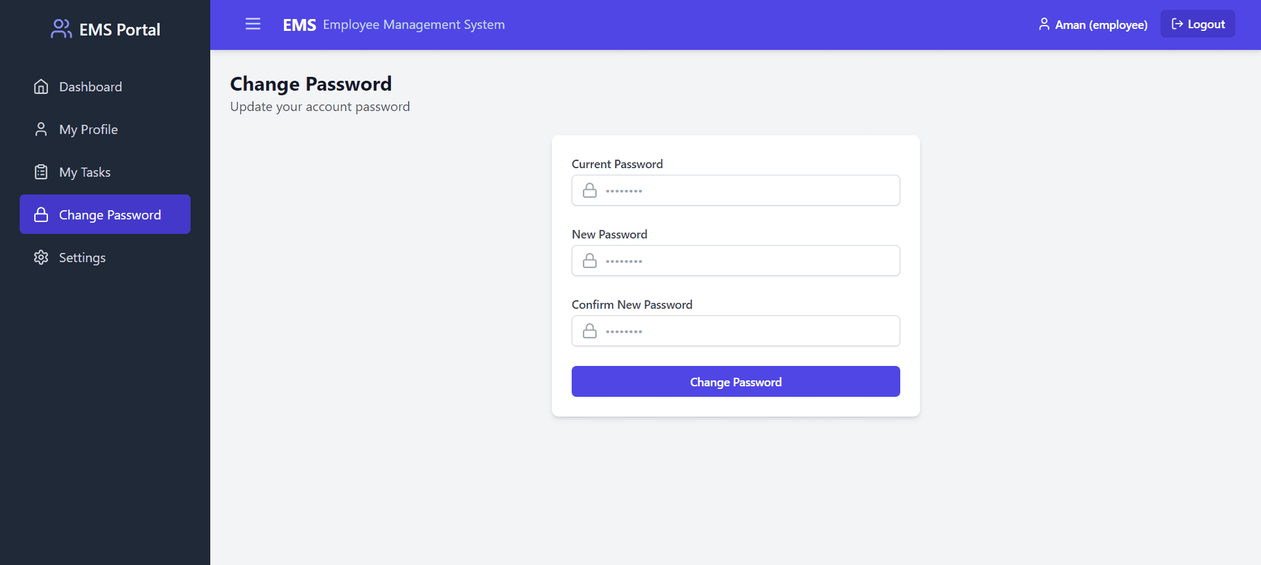The image size is (1261, 565).
Task: Open Settings from the sidebar
Action: click(105, 258)
